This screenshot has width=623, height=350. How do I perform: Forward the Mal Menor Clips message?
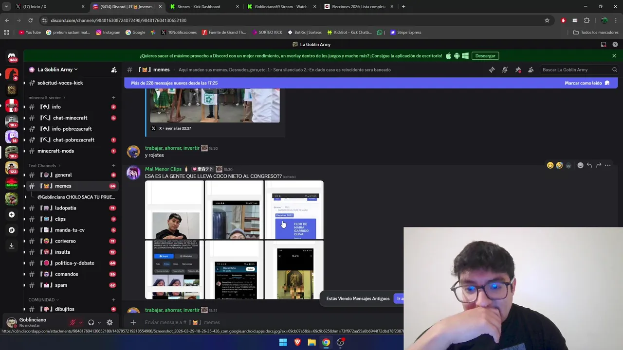coord(599,165)
